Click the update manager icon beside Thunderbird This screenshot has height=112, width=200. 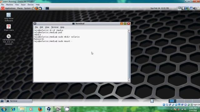click(44, 8)
